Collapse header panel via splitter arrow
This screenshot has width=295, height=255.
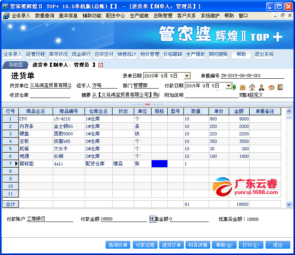point(147,104)
